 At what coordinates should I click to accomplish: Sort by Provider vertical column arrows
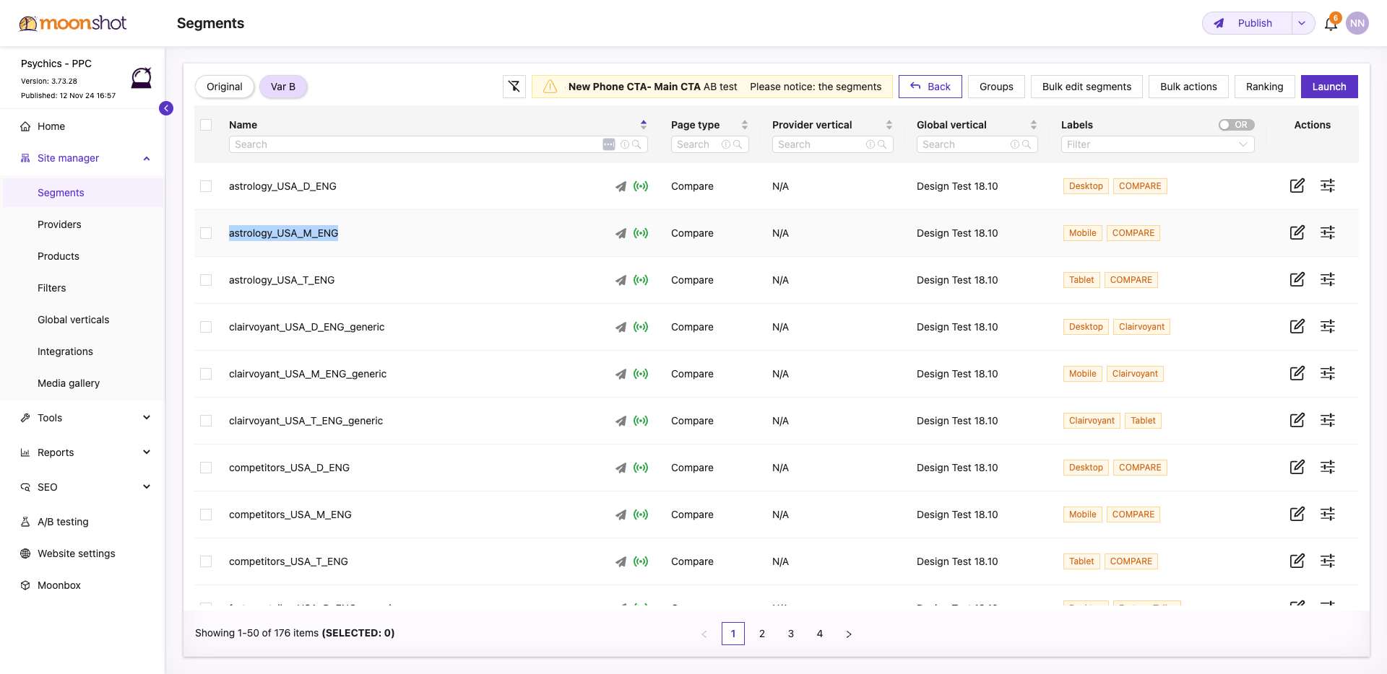tap(889, 125)
